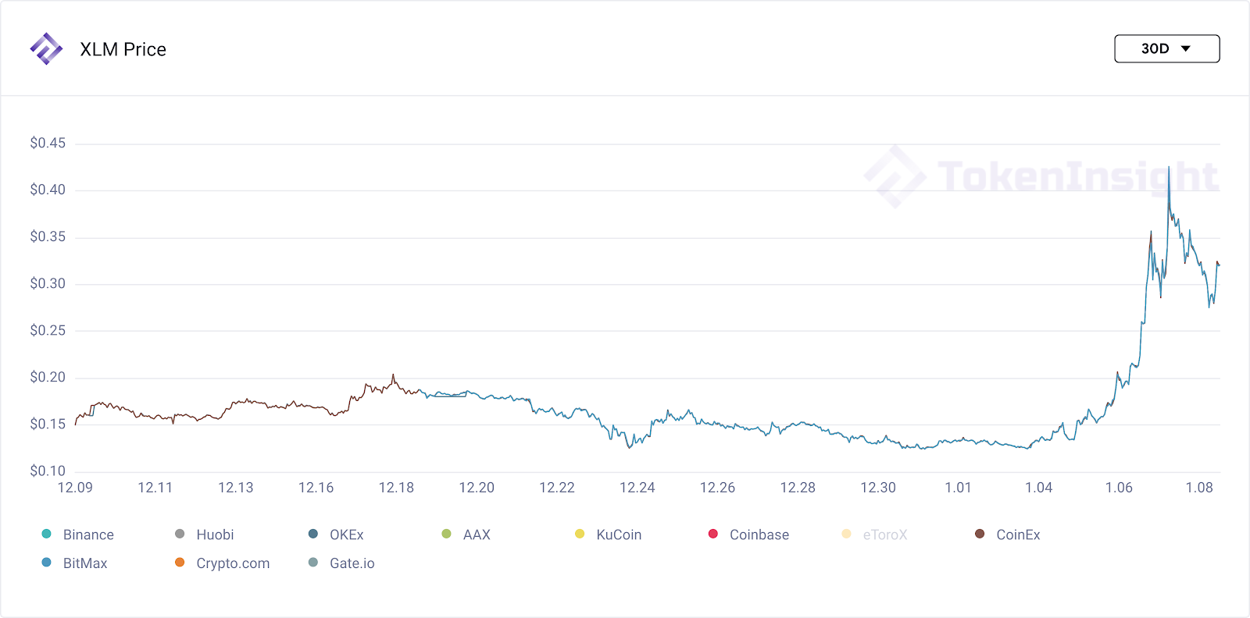Viewport: 1250px width, 618px height.
Task: Click the 12.28 date axis label
Action: (x=798, y=488)
